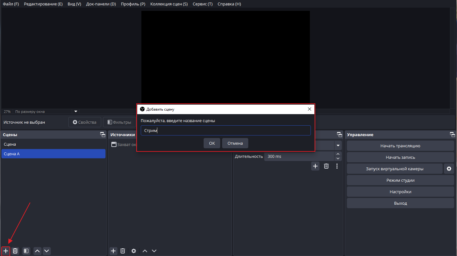Increase transition duration stepper
457x256 pixels.
pyautogui.click(x=338, y=154)
